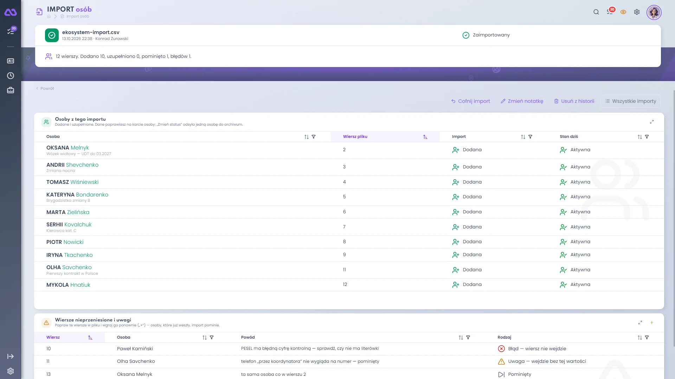
Task: Click the home breadcrumb icon
Action: click(x=49, y=16)
